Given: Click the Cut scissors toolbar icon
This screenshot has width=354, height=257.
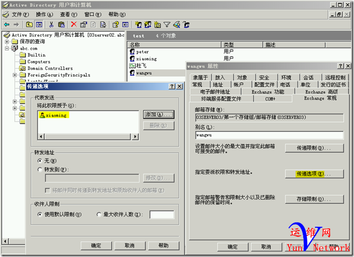Looking at the screenshot, I should [x=51, y=24].
